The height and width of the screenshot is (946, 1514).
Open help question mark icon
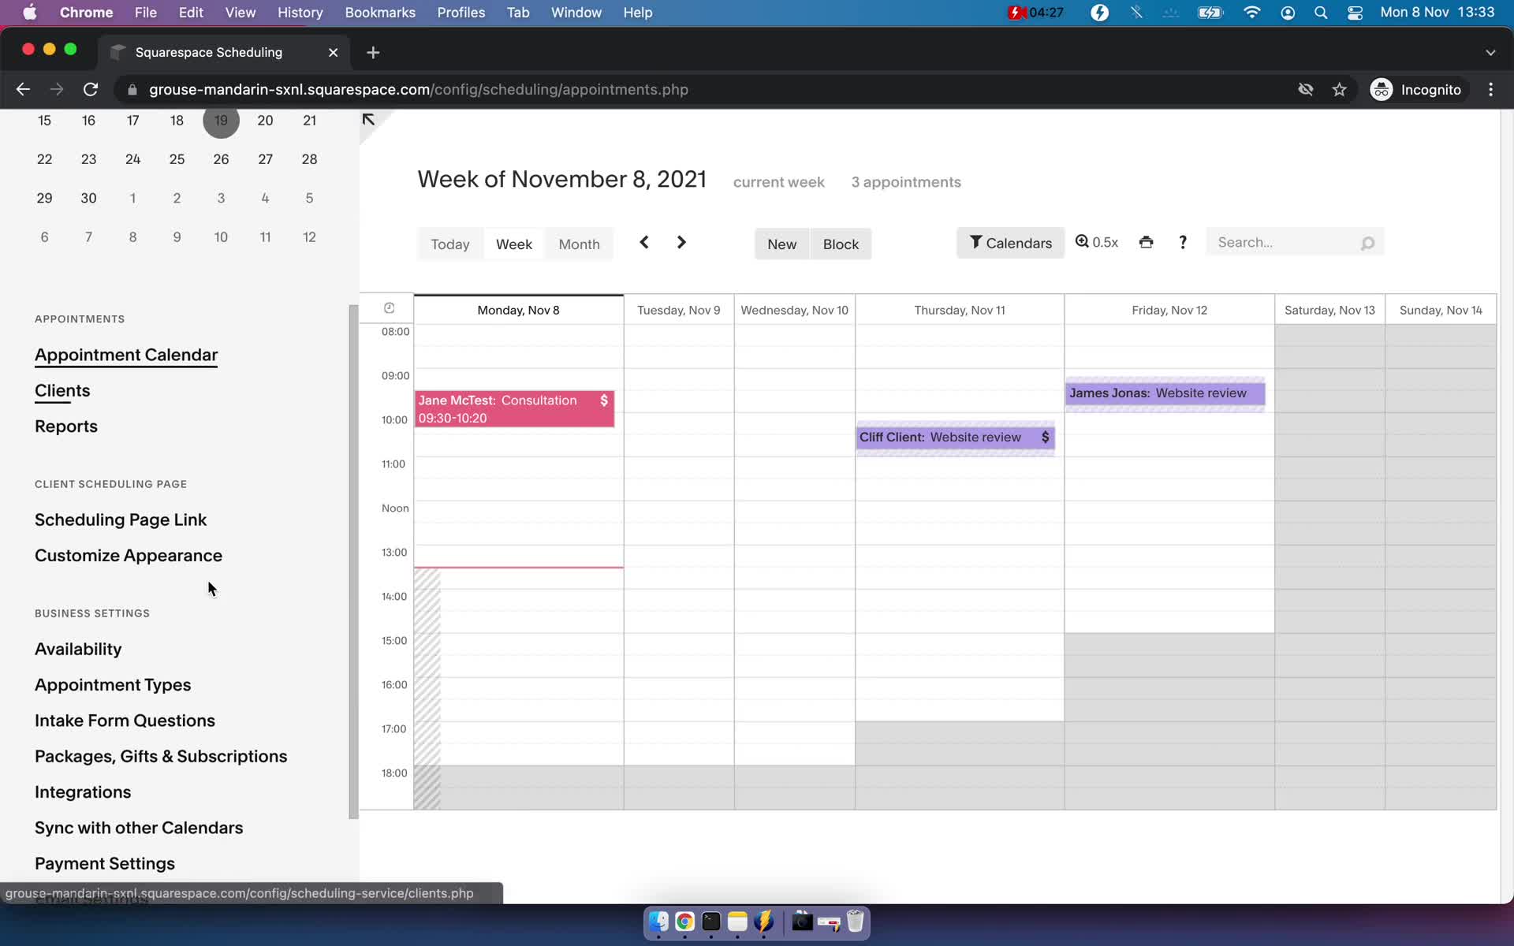tap(1182, 242)
